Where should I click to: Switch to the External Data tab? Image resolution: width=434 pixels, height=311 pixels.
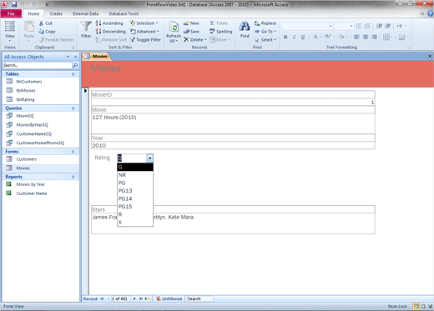[x=86, y=13]
